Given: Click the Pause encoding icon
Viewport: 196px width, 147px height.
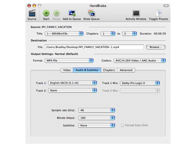Looking at the screenshot, I should click(x=56, y=13).
